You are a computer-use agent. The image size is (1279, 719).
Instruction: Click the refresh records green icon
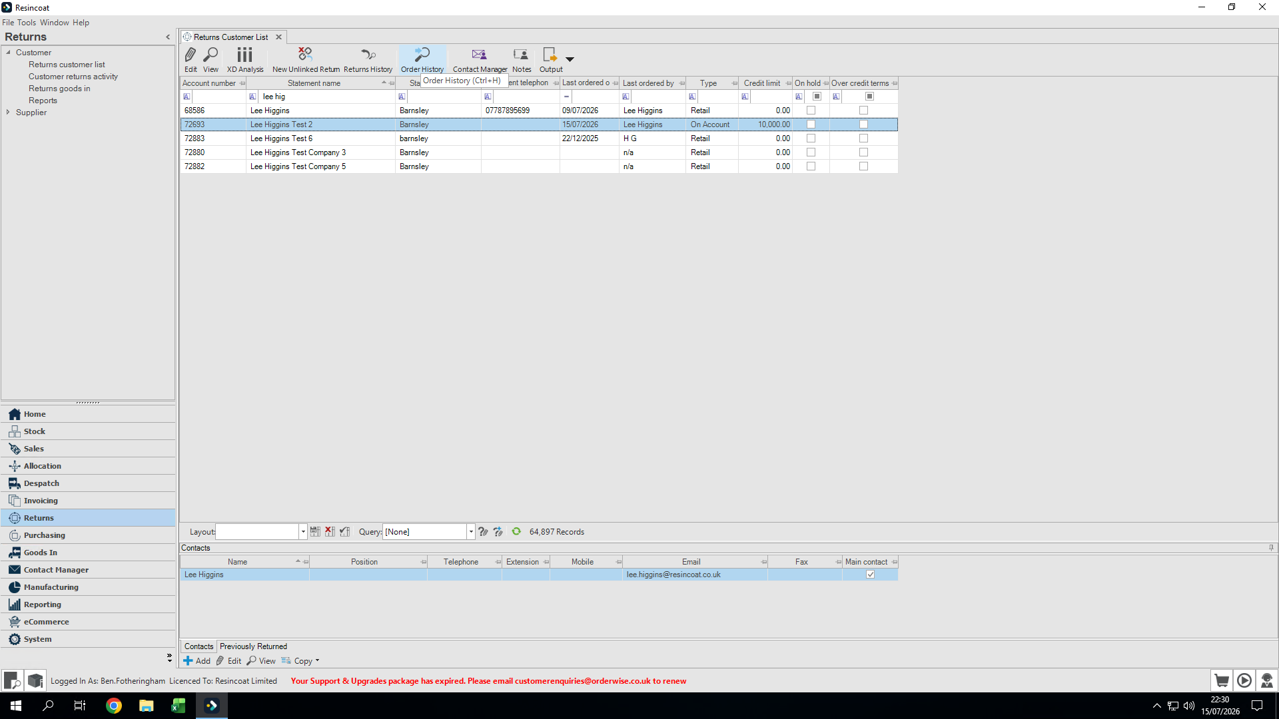coord(516,531)
